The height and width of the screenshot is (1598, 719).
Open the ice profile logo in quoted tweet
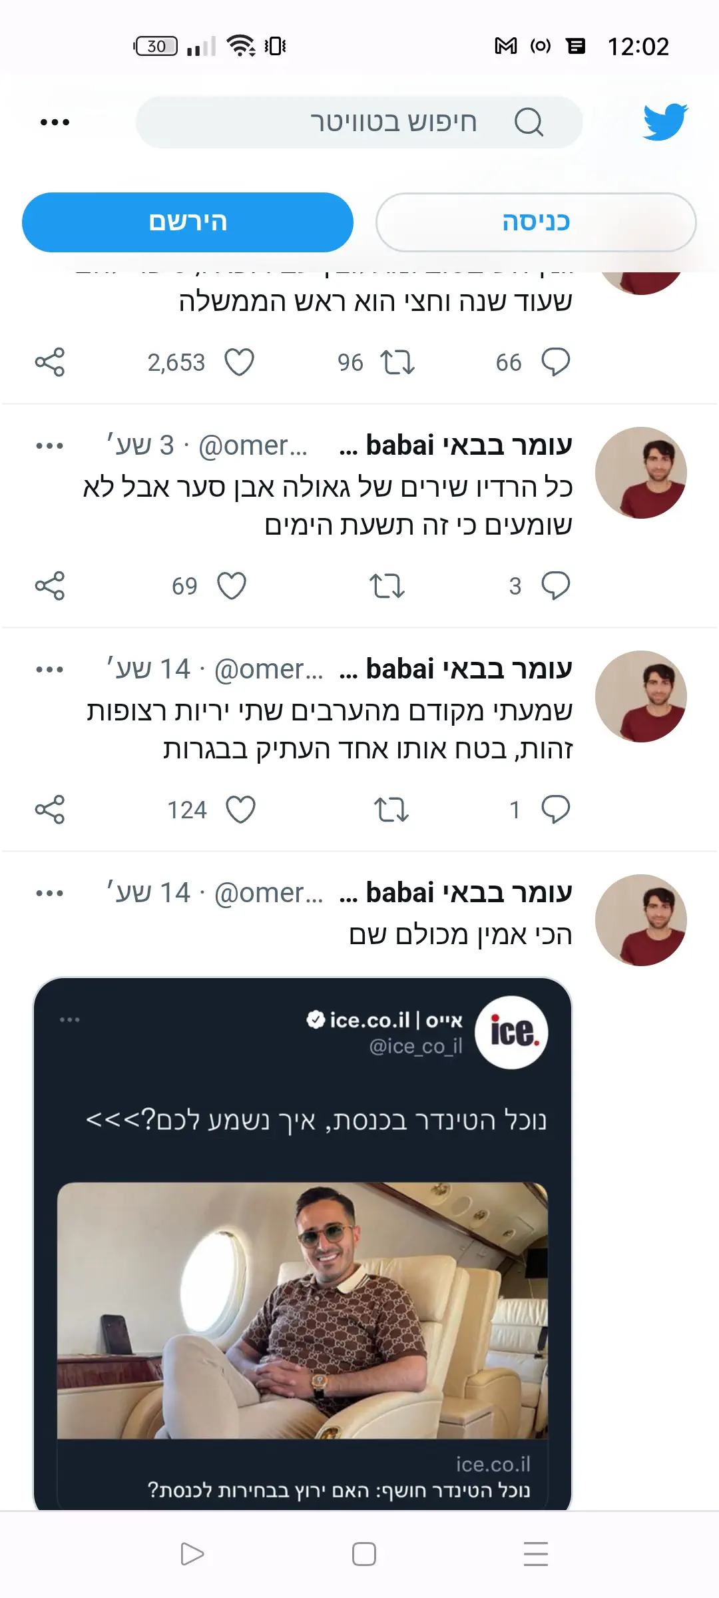click(x=511, y=1032)
